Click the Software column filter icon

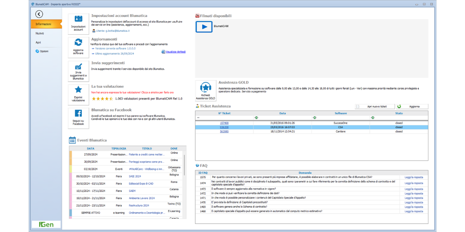[x=314, y=118]
